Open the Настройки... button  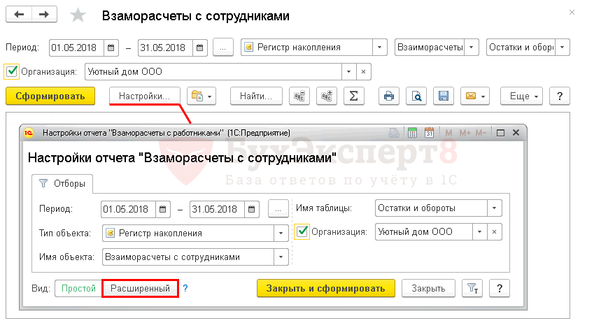[144, 96]
